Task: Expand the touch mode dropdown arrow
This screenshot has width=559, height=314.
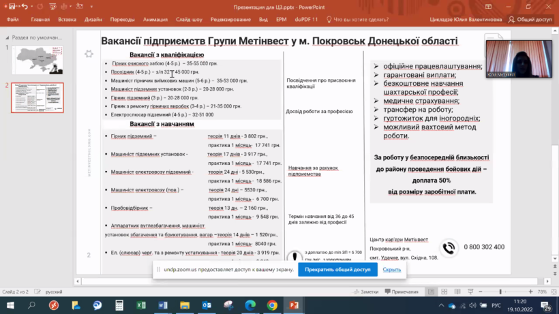Action: [x=71, y=6]
